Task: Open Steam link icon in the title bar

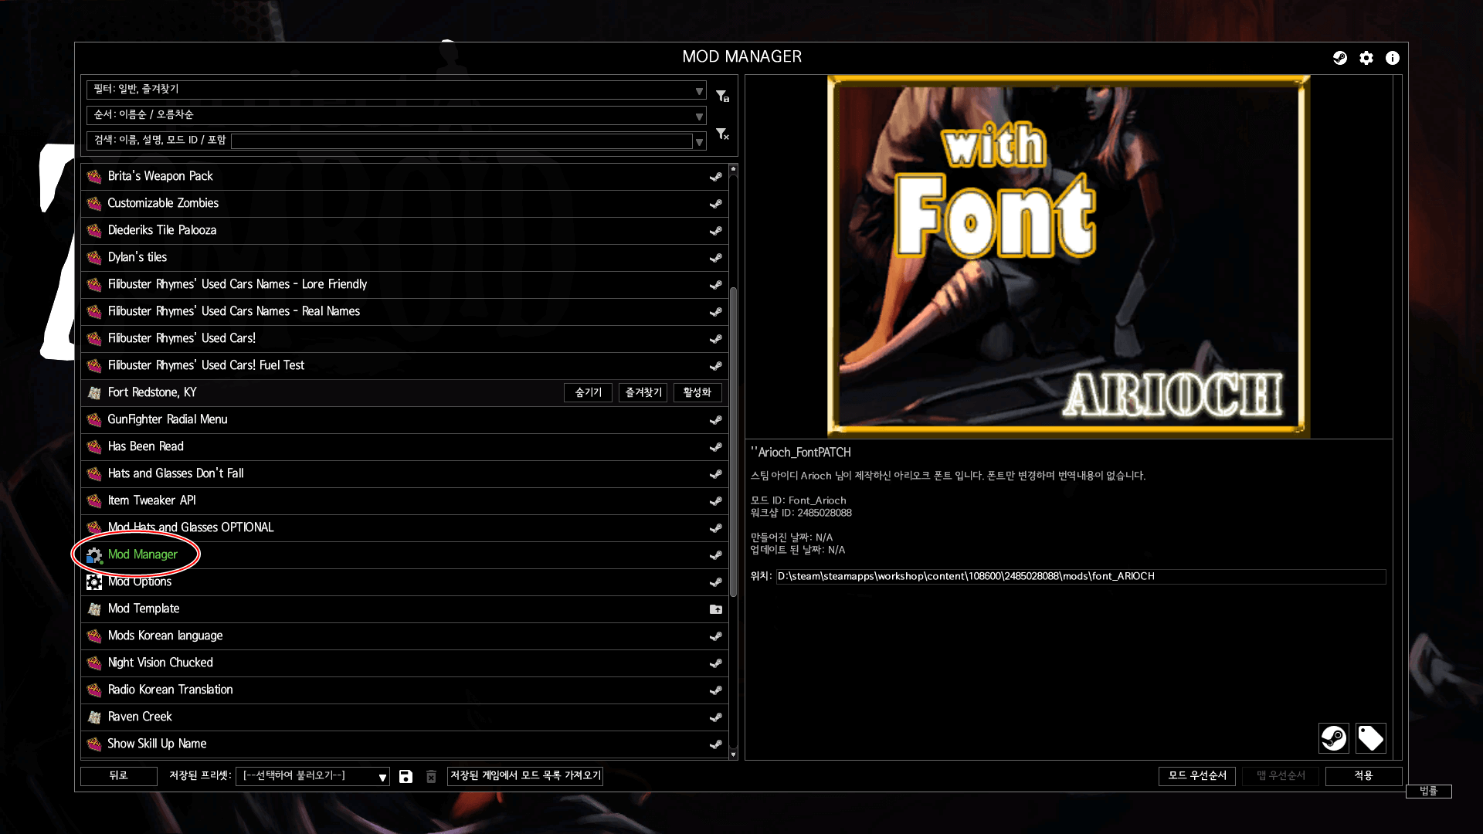Action: coord(1340,58)
